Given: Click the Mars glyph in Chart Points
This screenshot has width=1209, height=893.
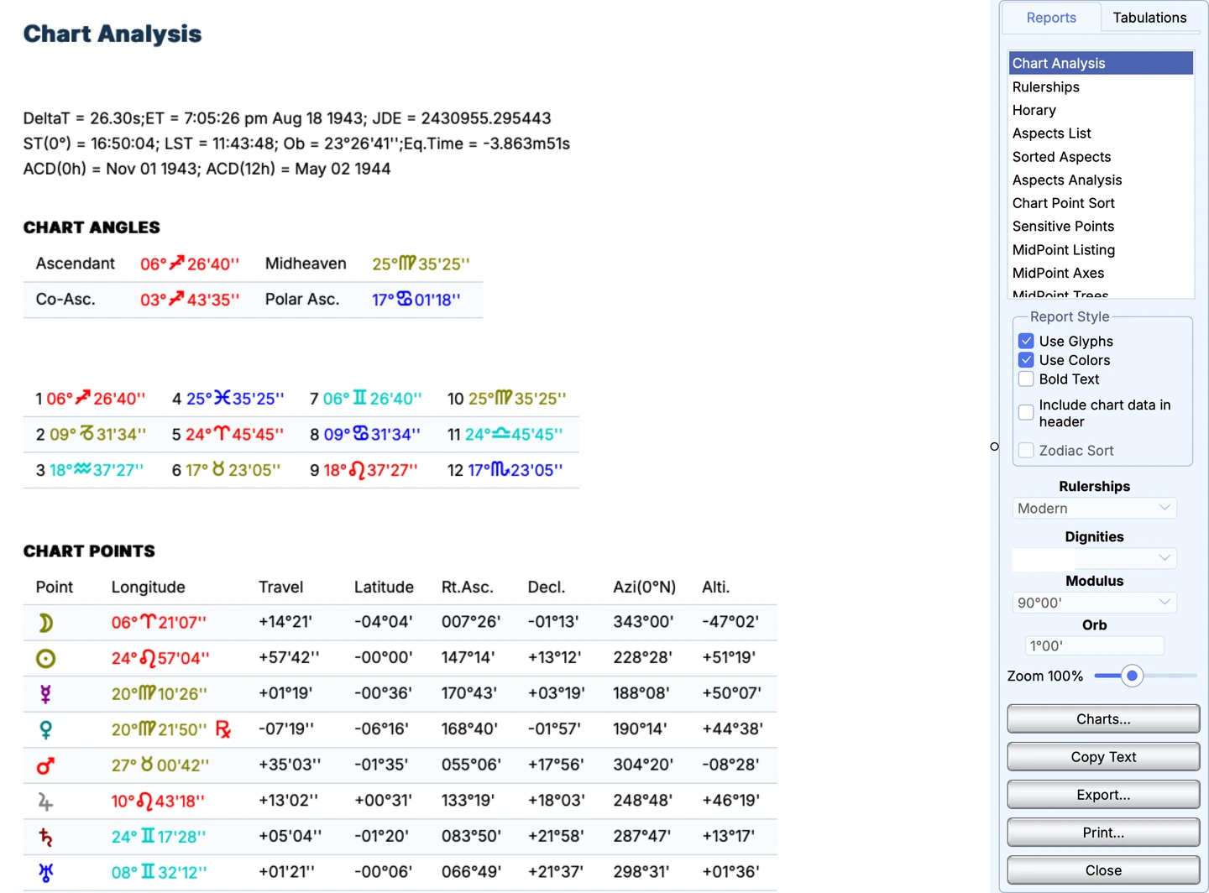Looking at the screenshot, I should 45,765.
